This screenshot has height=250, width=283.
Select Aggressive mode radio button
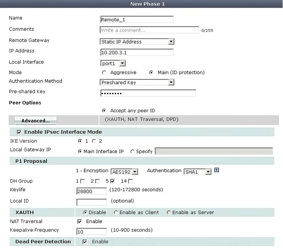104,72
